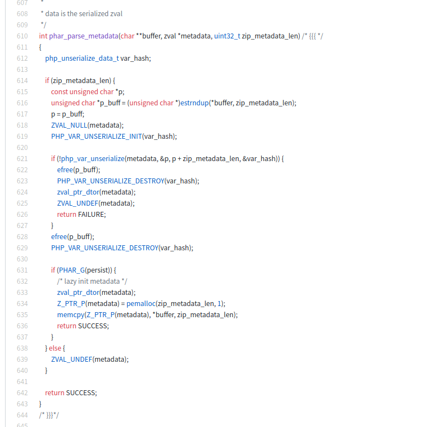Click ZVAL_UNDEF on line 639
Screen dimensions: 437x427
pyautogui.click(x=71, y=360)
